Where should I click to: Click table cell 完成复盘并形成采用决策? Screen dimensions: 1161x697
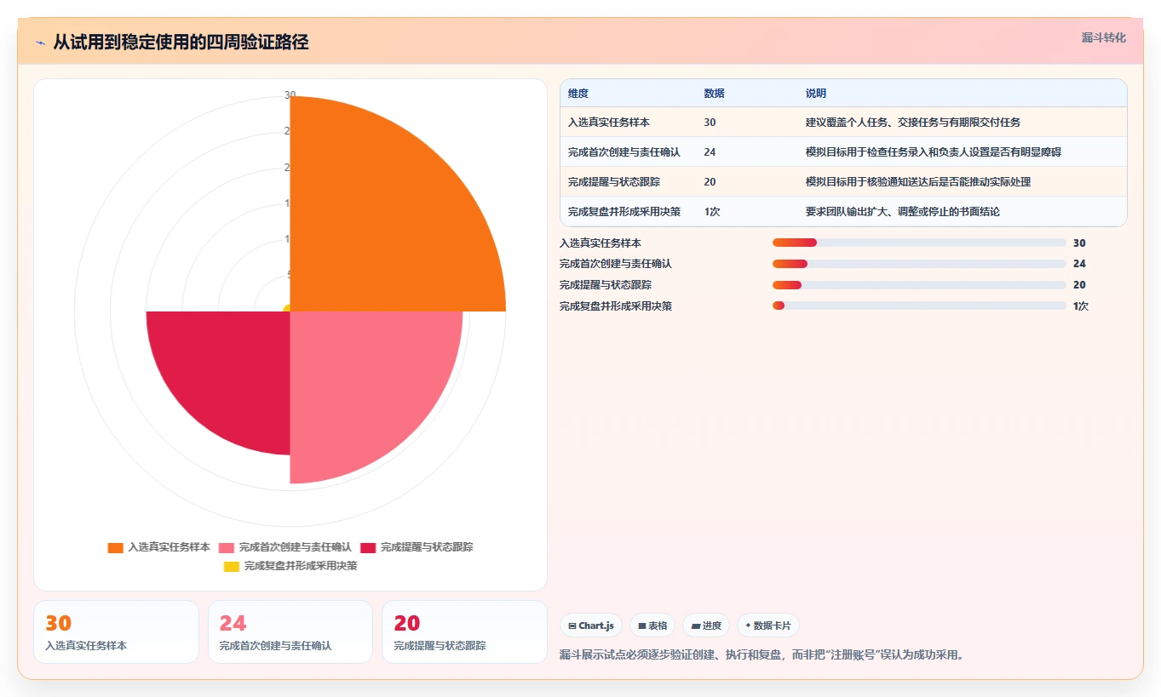point(624,212)
